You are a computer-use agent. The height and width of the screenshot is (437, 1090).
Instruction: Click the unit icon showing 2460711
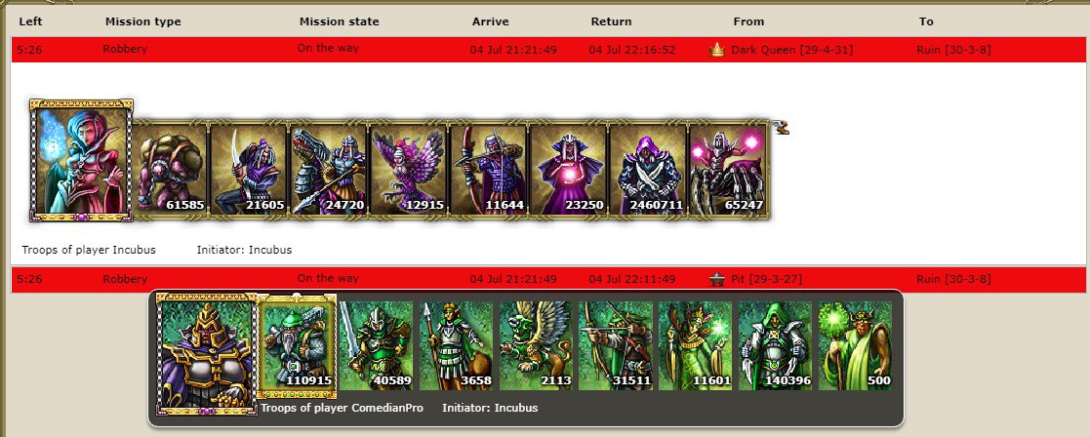pyautogui.click(x=647, y=170)
